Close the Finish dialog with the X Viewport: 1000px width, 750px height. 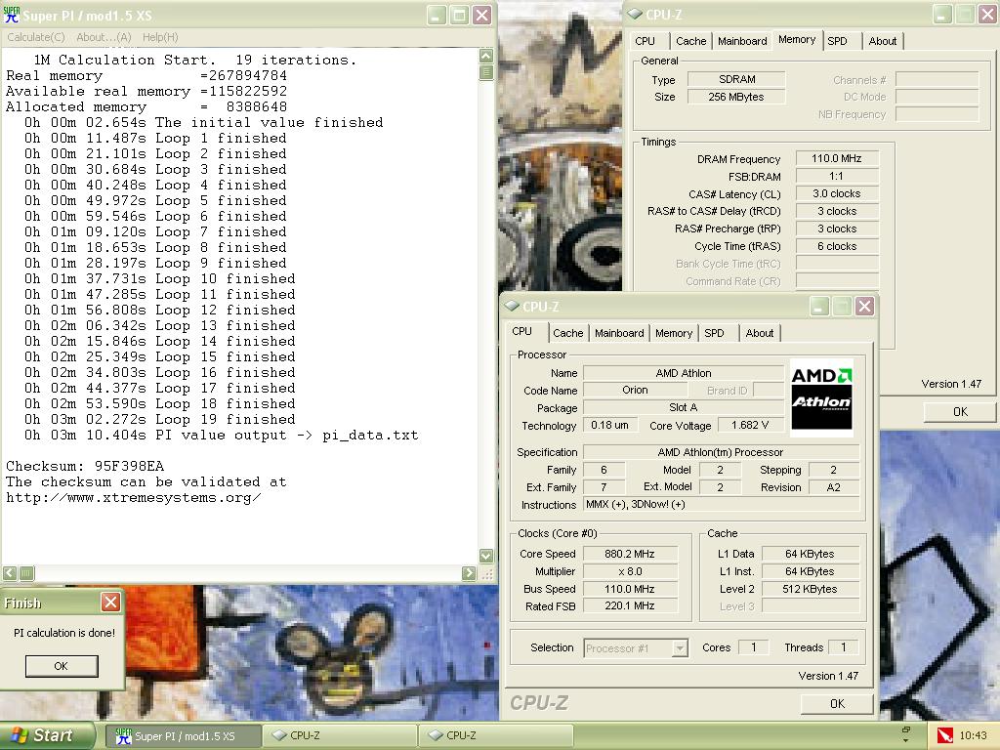coord(110,602)
